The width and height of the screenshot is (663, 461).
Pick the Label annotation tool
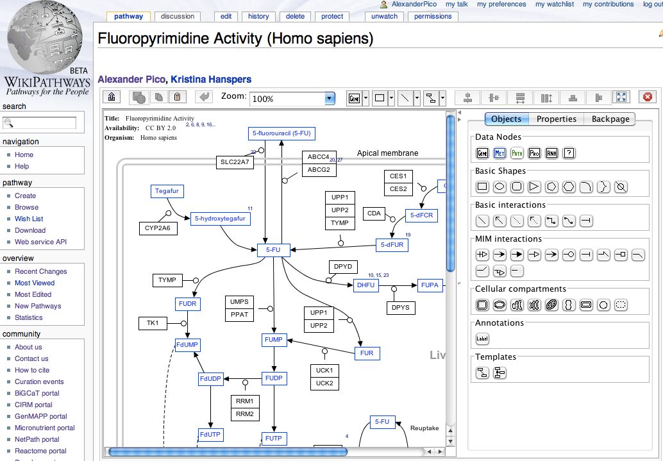[482, 338]
